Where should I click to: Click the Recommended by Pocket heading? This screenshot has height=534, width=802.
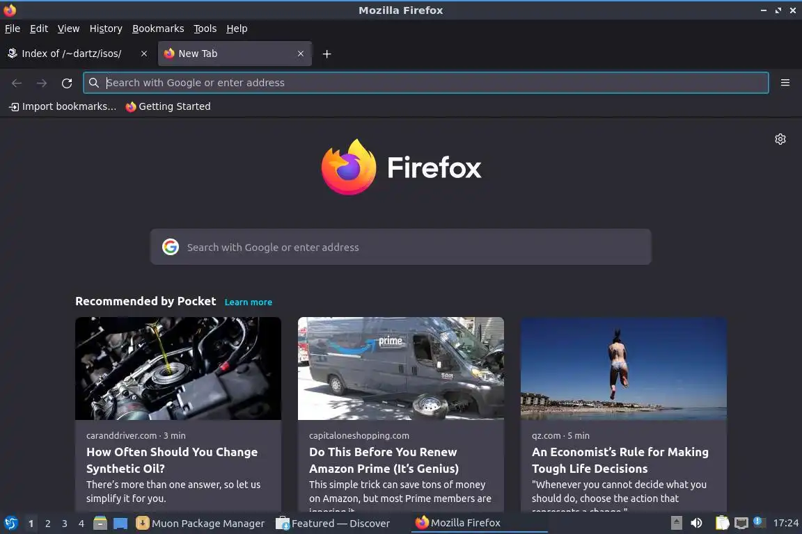click(x=146, y=301)
